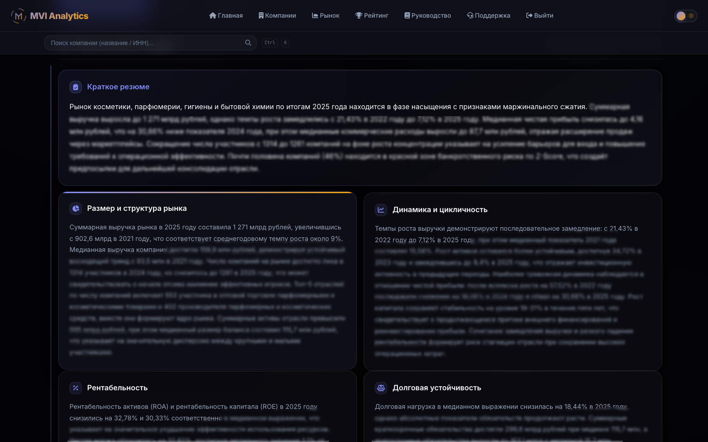Click the Ctrl shortcut key badge
The image size is (708, 442).
tap(270, 43)
